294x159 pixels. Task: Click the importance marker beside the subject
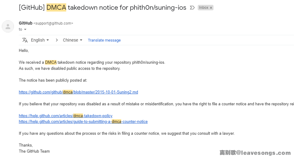pos(192,8)
